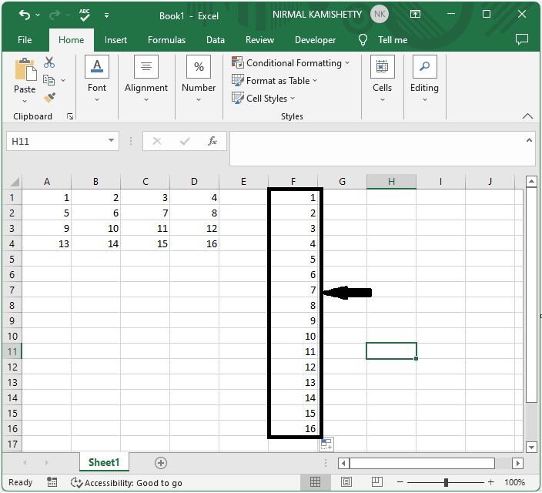The width and height of the screenshot is (542, 493).
Task: Click the Redo arrow icon
Action: point(55,15)
